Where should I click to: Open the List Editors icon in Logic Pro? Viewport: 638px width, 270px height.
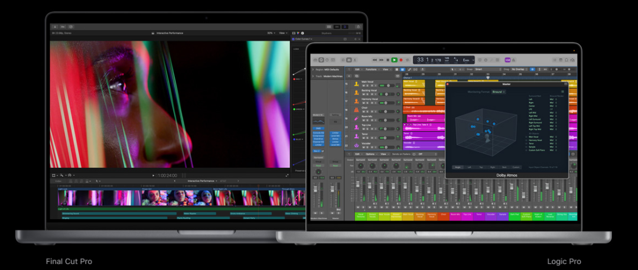[x=555, y=60]
